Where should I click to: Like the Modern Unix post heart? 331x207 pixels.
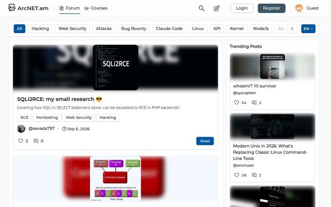[236, 175]
